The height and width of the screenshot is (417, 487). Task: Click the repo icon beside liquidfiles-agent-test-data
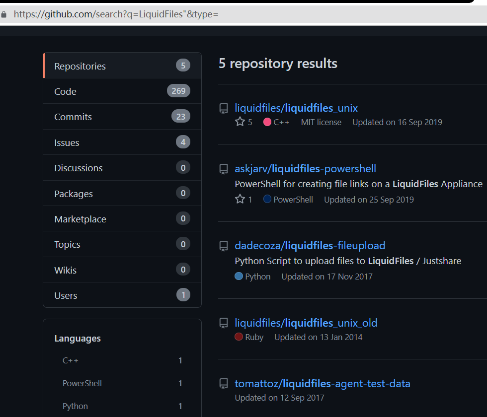click(224, 384)
